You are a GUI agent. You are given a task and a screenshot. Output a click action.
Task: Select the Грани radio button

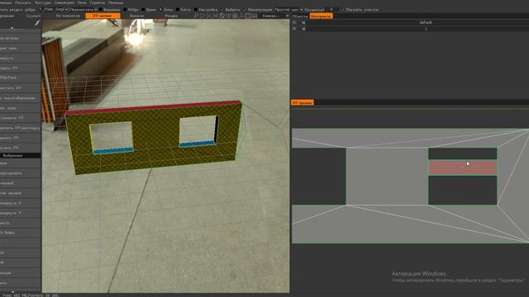(x=143, y=9)
